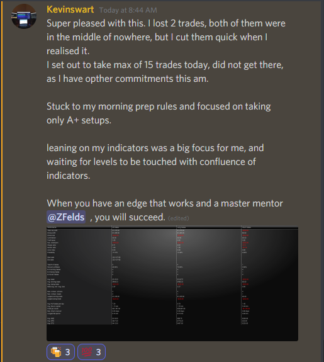Toggle the beer mugs reaction

[60, 352]
